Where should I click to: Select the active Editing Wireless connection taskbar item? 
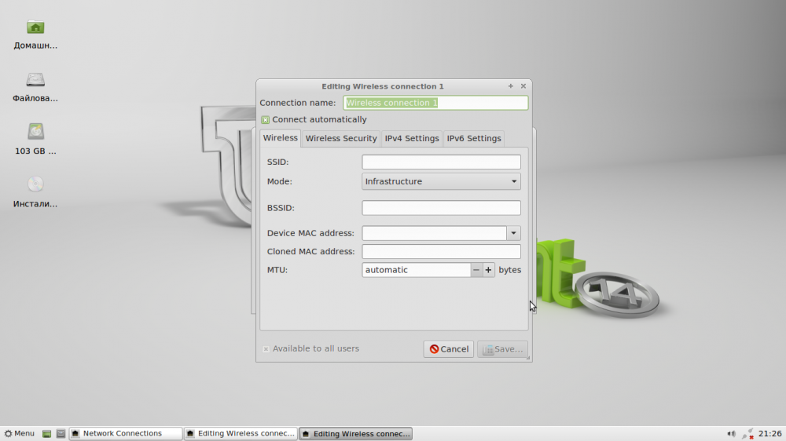355,433
